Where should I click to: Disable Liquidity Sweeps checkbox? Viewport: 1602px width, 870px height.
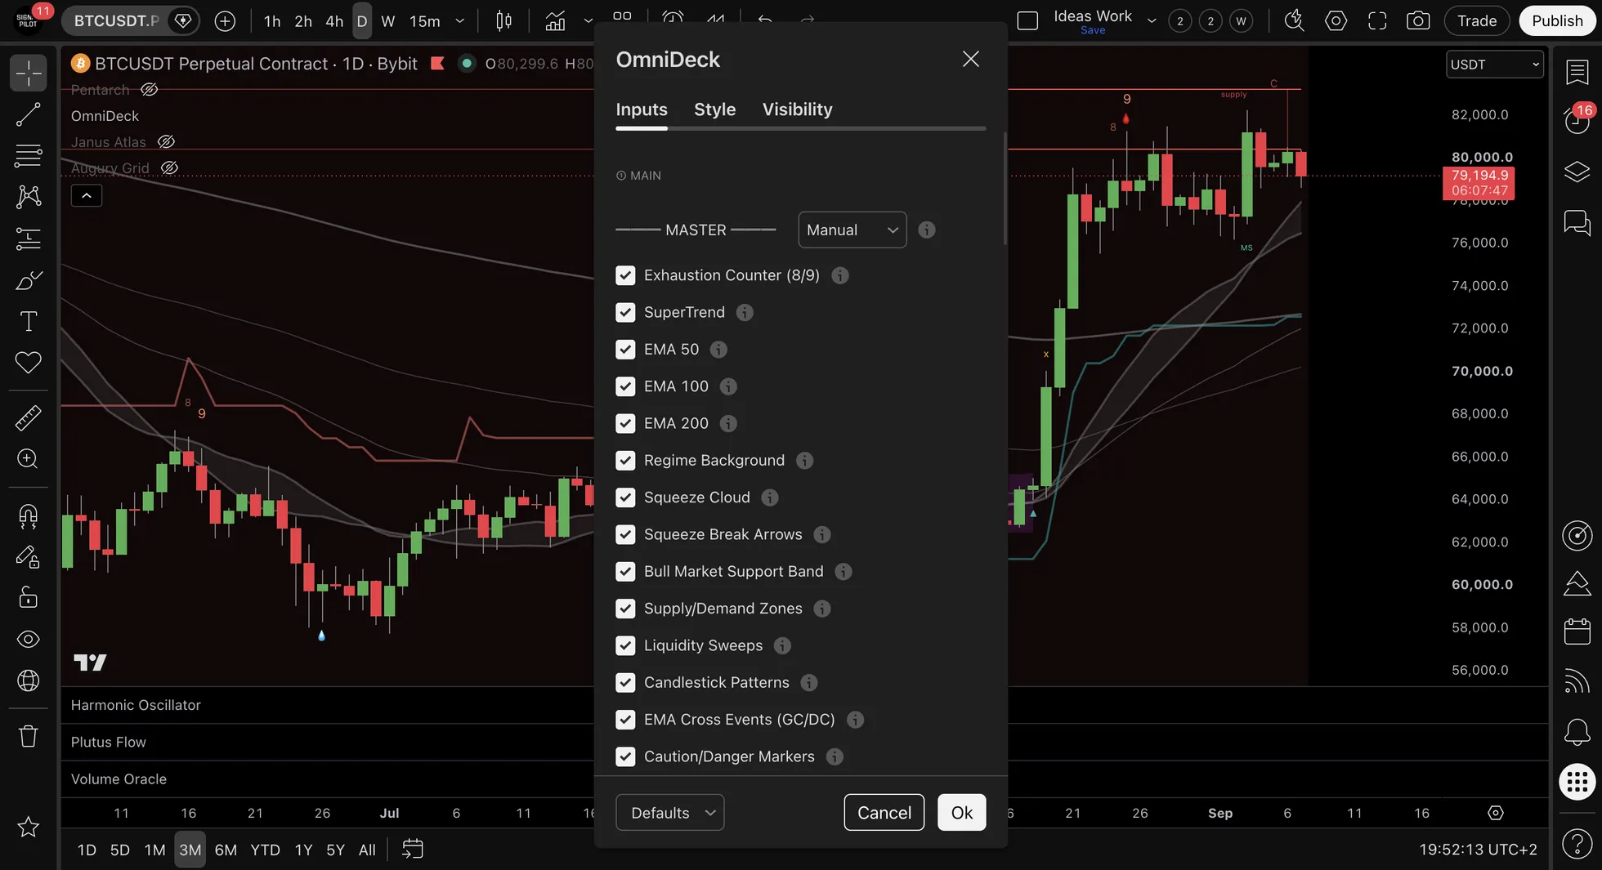[625, 645]
